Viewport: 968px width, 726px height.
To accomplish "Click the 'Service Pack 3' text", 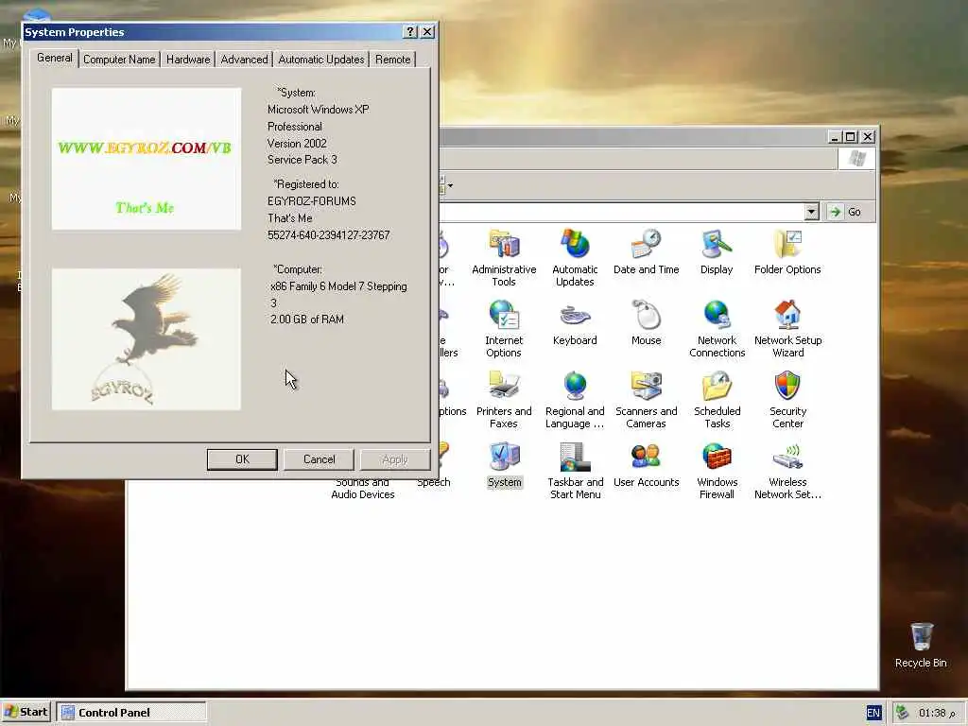I will 302,159.
